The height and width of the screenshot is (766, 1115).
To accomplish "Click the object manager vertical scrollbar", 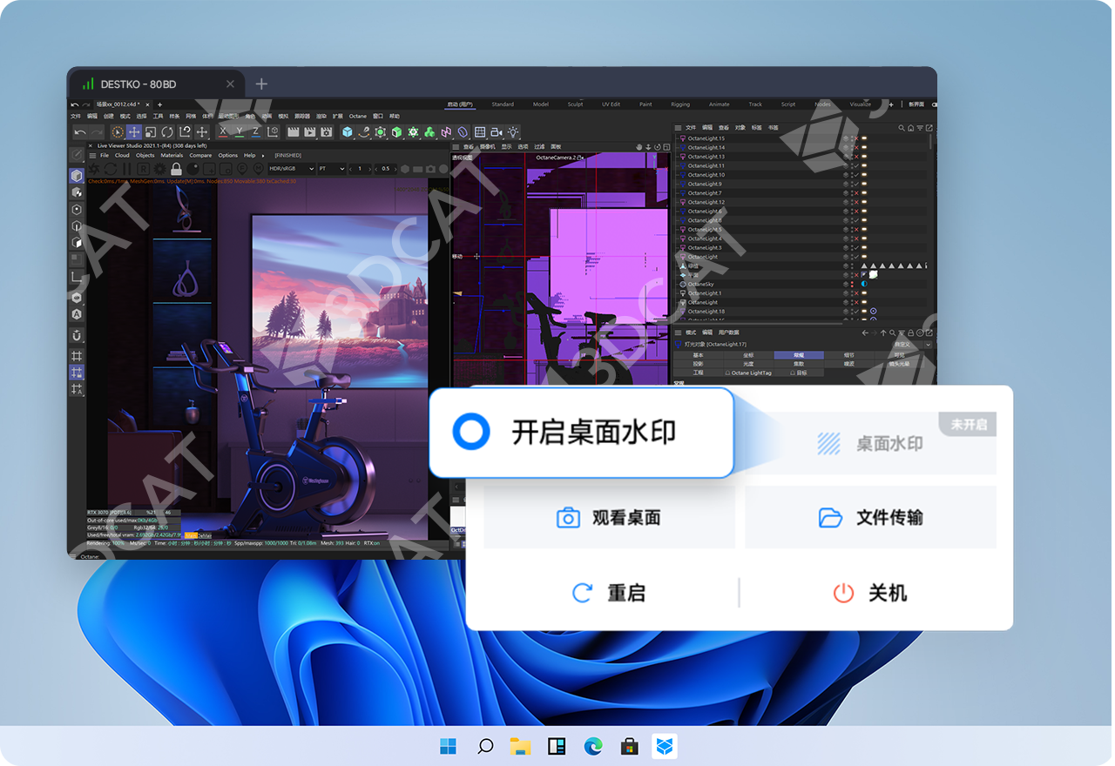I will [930, 142].
